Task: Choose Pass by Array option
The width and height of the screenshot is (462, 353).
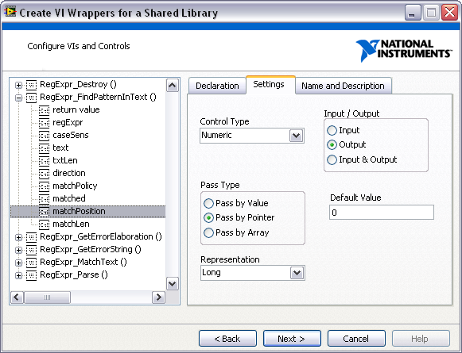Action: point(208,232)
